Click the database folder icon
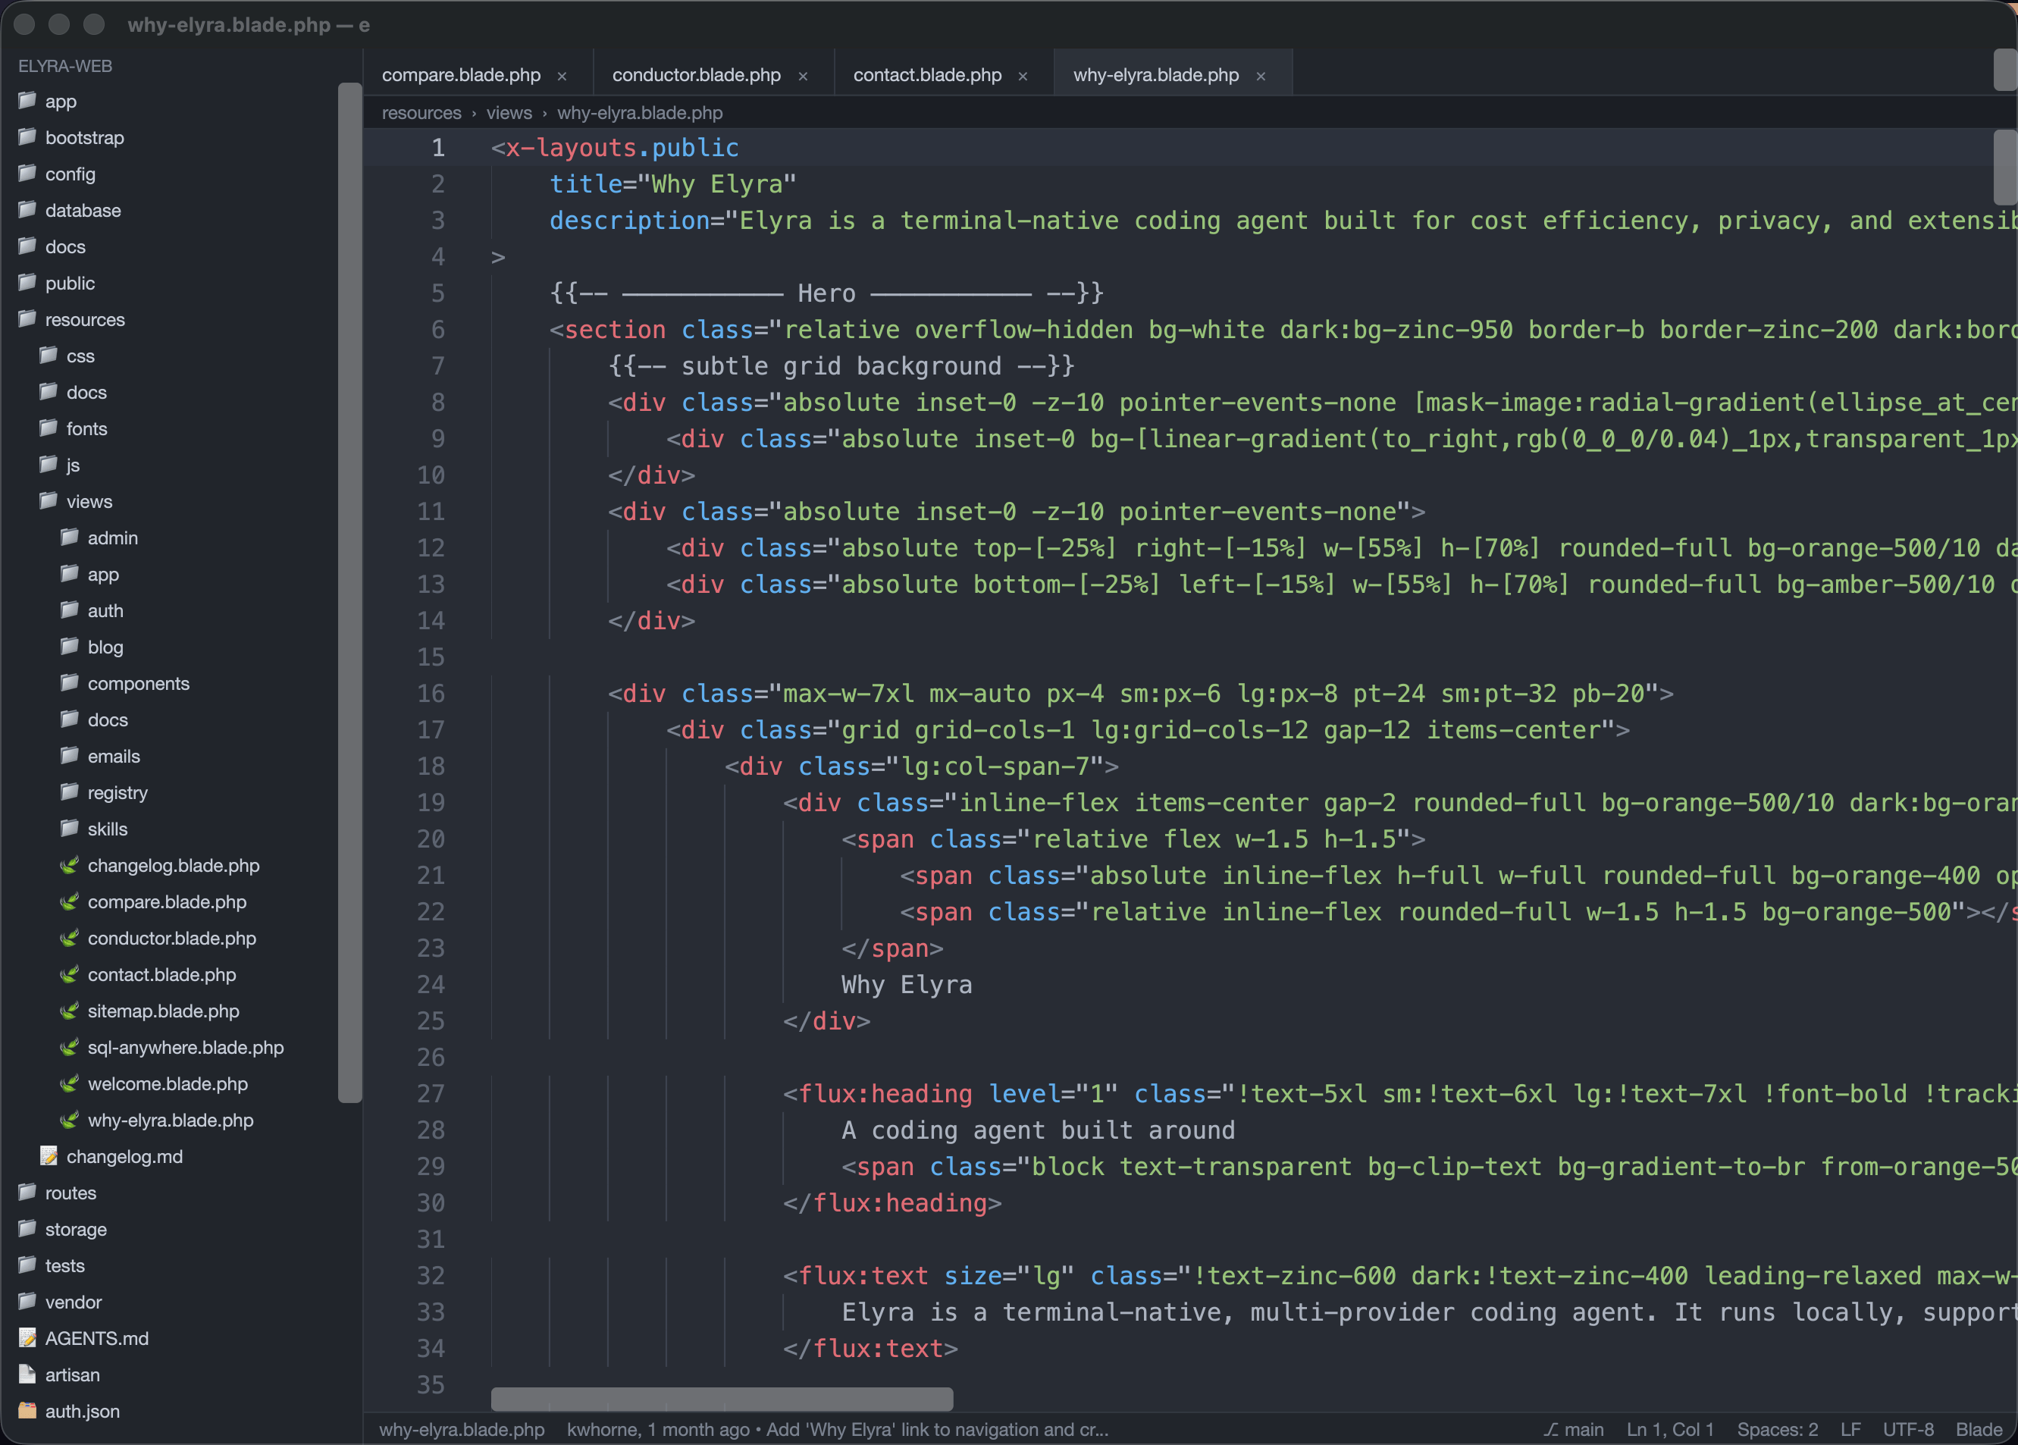Viewport: 2018px width, 1445px height. pyautogui.click(x=27, y=210)
